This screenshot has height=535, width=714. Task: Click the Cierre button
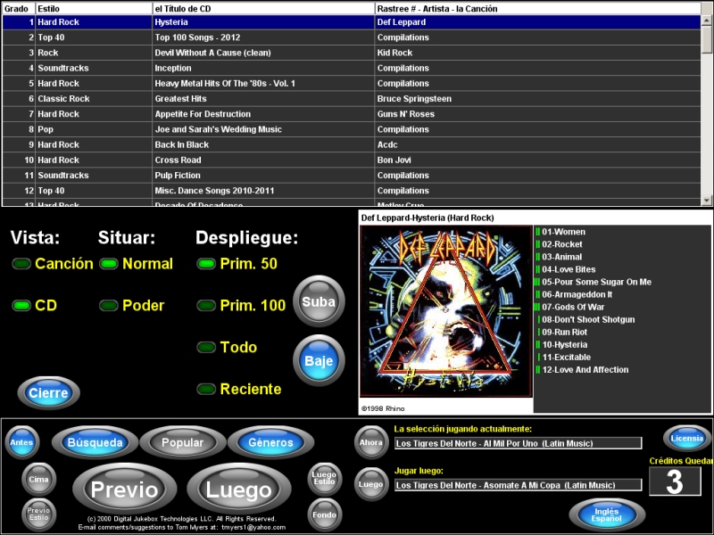(49, 392)
